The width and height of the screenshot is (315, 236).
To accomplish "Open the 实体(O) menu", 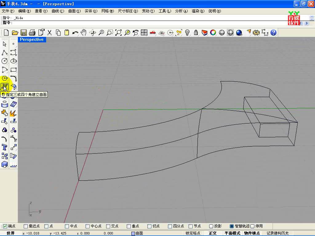I will click(91, 11).
